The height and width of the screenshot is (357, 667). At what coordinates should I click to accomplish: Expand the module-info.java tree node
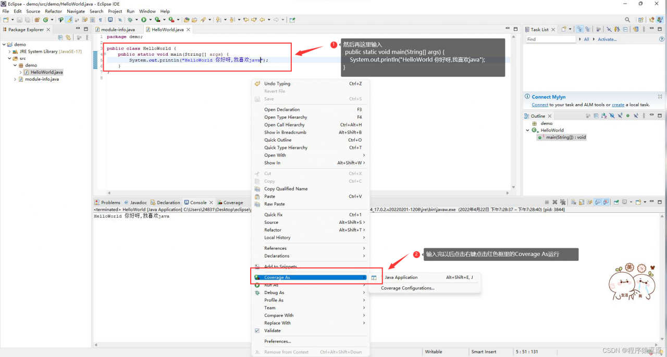pos(15,79)
